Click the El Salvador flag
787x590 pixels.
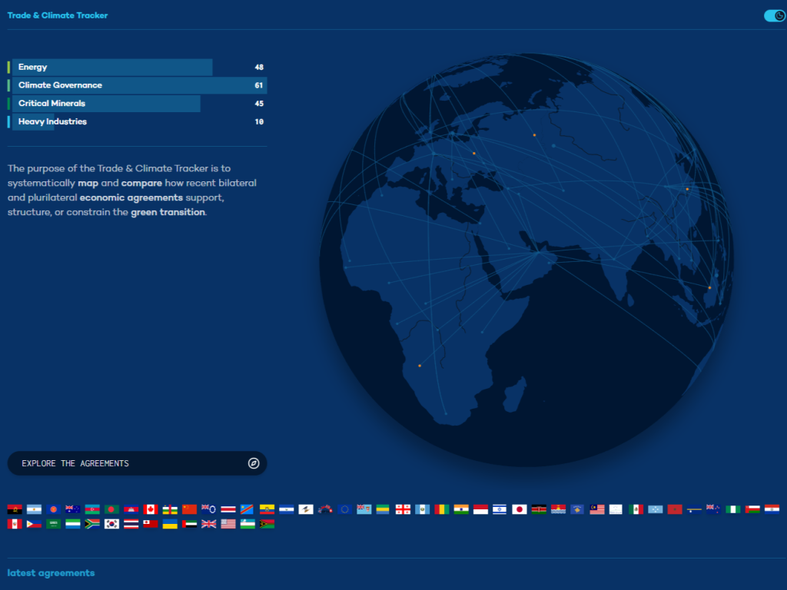coord(287,509)
